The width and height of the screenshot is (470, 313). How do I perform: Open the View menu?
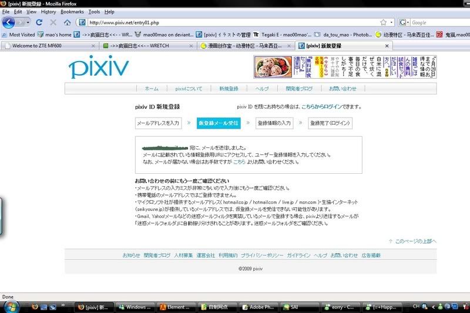point(31,12)
